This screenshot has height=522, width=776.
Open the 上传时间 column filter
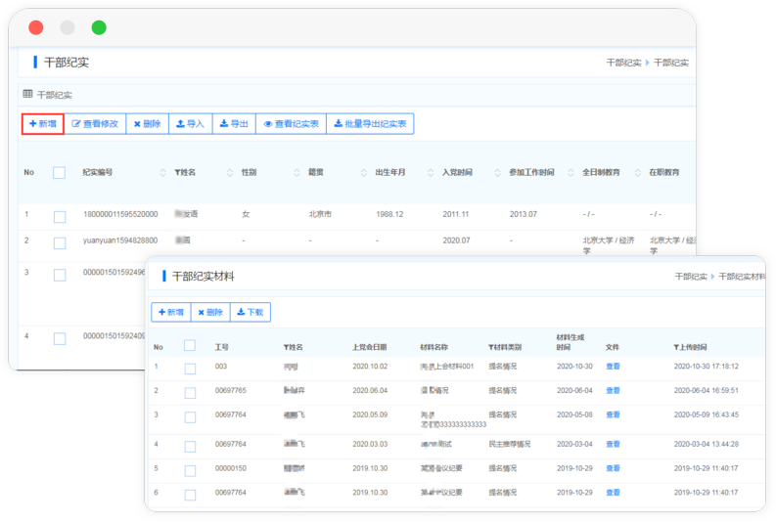point(676,347)
